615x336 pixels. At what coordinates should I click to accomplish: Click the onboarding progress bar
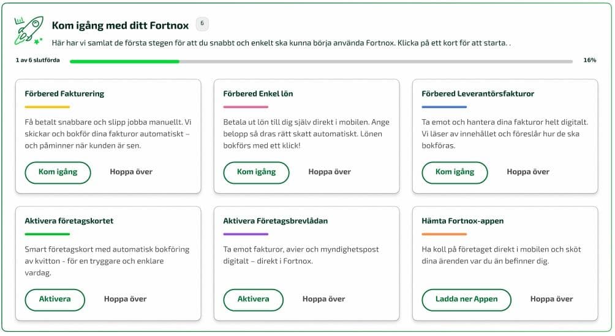tap(321, 61)
